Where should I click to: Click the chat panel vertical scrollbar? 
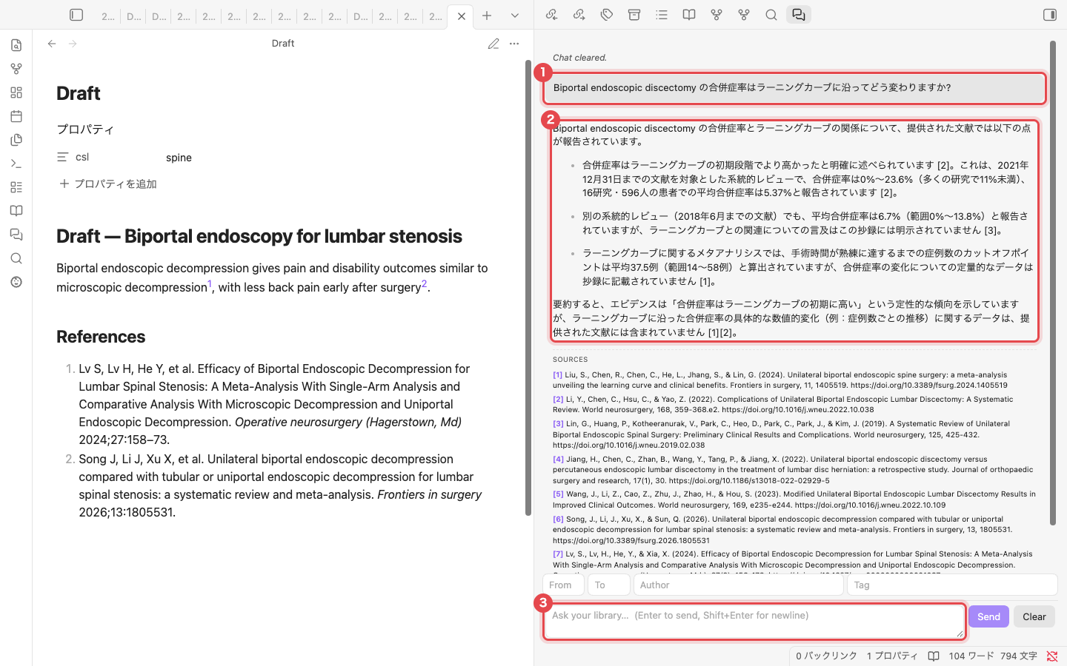(1052, 283)
